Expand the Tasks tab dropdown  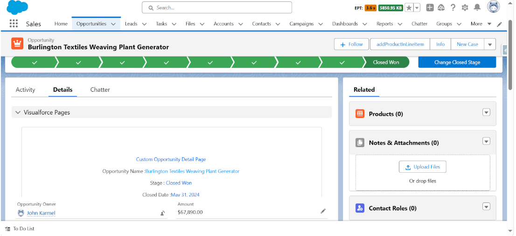[174, 24]
